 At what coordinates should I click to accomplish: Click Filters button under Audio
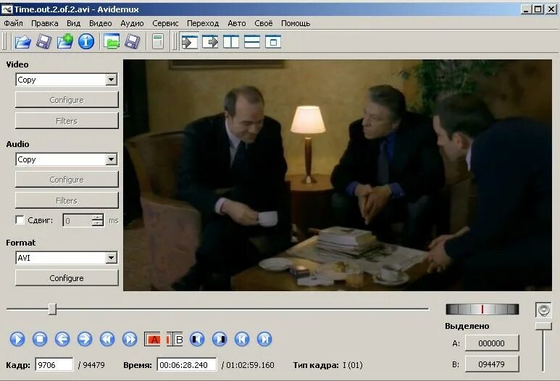click(67, 201)
